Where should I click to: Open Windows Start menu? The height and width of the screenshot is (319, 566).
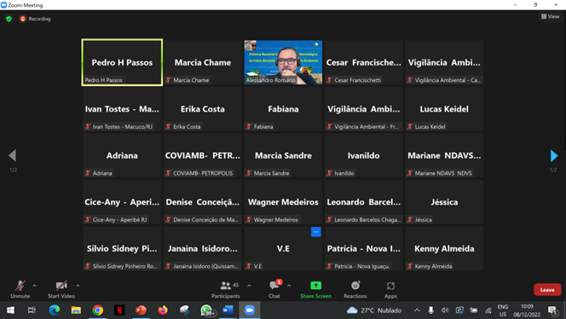(10, 310)
